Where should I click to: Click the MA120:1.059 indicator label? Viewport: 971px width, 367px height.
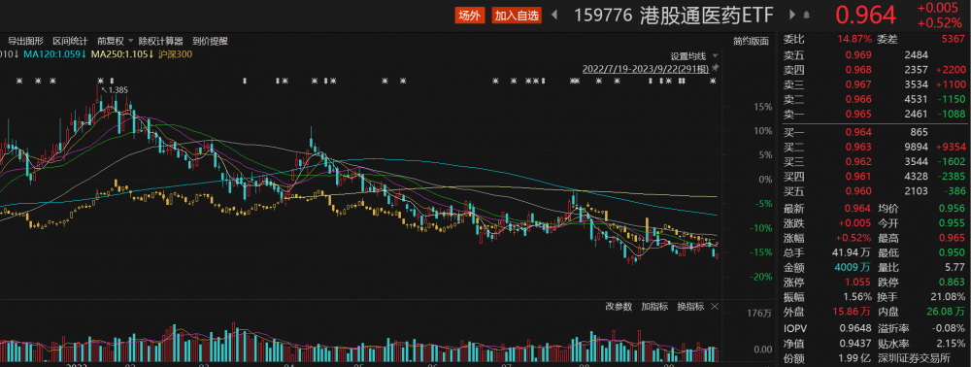coord(55,54)
